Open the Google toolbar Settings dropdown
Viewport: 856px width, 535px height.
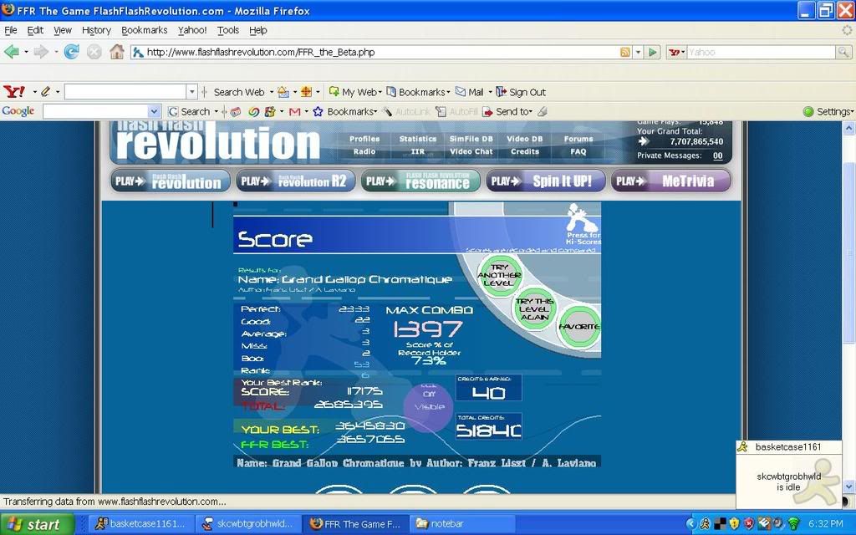pyautogui.click(x=828, y=111)
